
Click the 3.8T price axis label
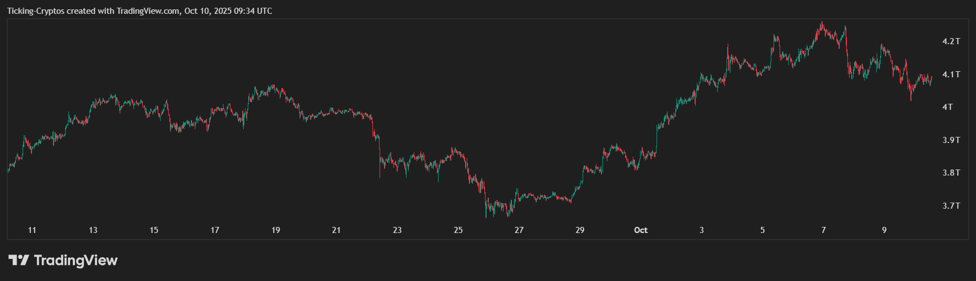[x=951, y=173]
